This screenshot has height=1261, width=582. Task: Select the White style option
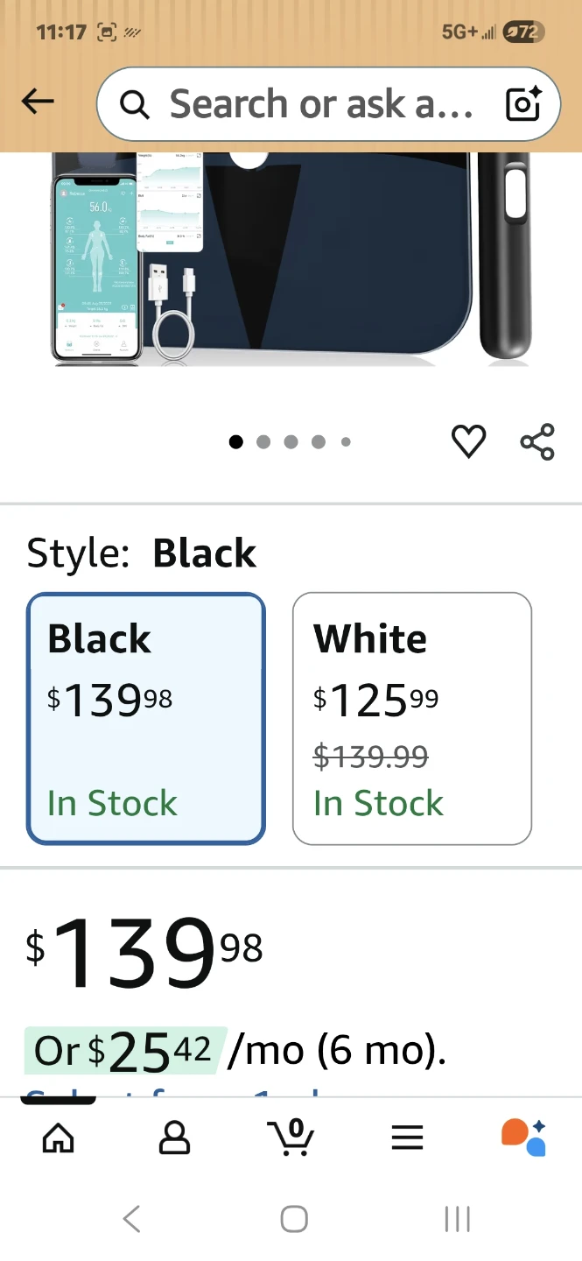click(411, 718)
